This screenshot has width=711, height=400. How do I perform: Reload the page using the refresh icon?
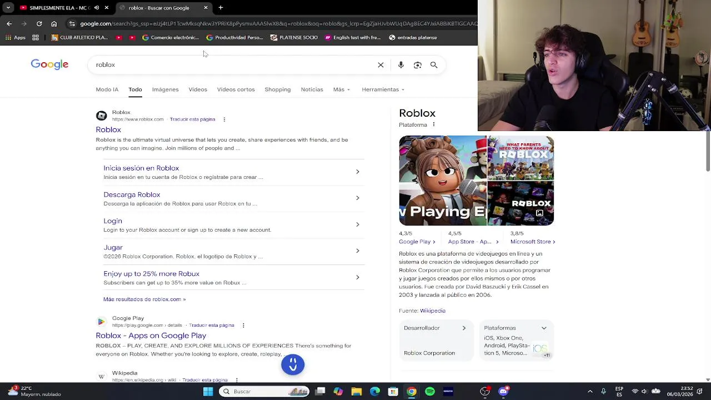click(39, 23)
